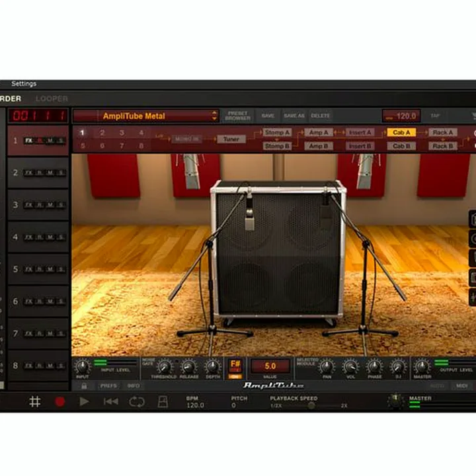The height and width of the screenshot is (476, 476).
Task: Open the AmpliTube Metal preset dropdown arrows
Action: (x=214, y=116)
